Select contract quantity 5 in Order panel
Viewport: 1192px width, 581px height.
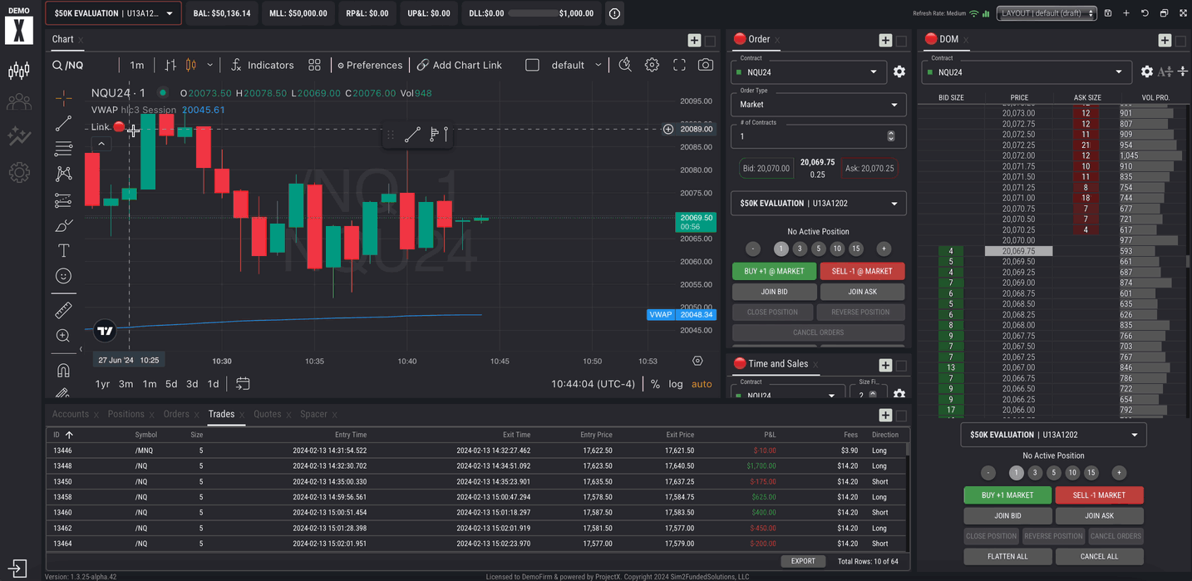[x=819, y=249]
